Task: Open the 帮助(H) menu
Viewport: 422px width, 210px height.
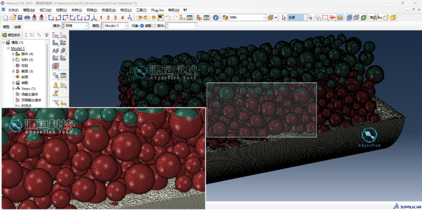Action: click(x=173, y=10)
